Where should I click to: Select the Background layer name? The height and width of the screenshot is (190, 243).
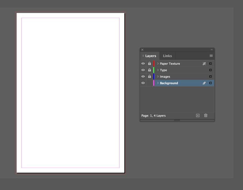click(169, 83)
